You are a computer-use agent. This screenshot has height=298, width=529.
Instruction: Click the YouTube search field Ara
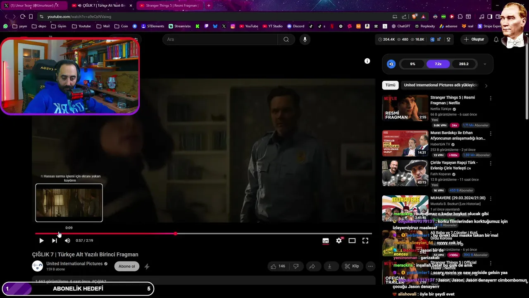pos(220,39)
